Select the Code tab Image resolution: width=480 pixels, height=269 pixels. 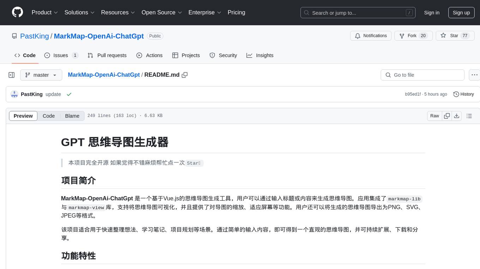(25, 55)
